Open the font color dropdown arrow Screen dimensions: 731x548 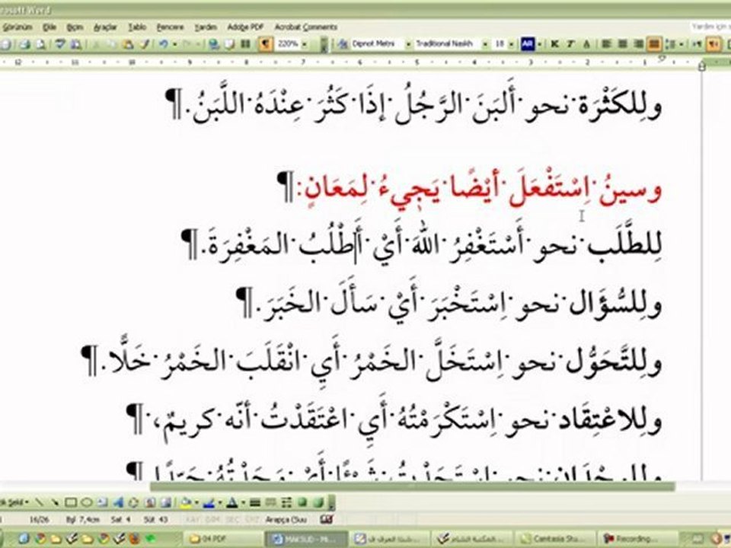click(243, 503)
